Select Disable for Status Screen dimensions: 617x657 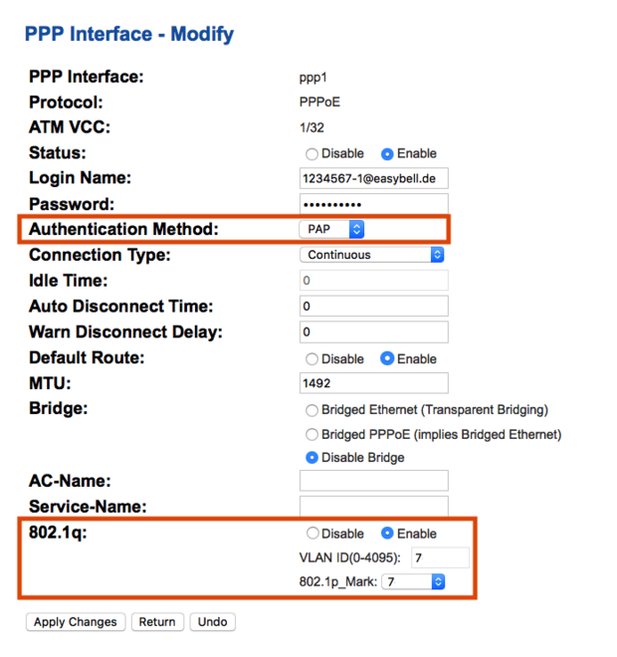pyautogui.click(x=311, y=154)
